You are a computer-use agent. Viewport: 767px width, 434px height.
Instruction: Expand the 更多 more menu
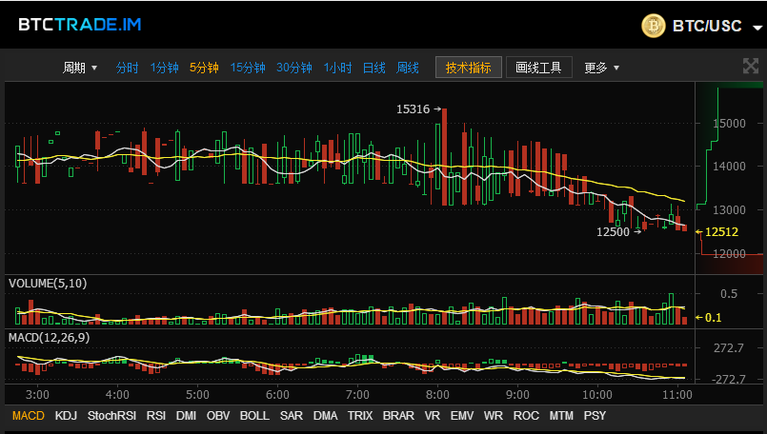point(601,68)
